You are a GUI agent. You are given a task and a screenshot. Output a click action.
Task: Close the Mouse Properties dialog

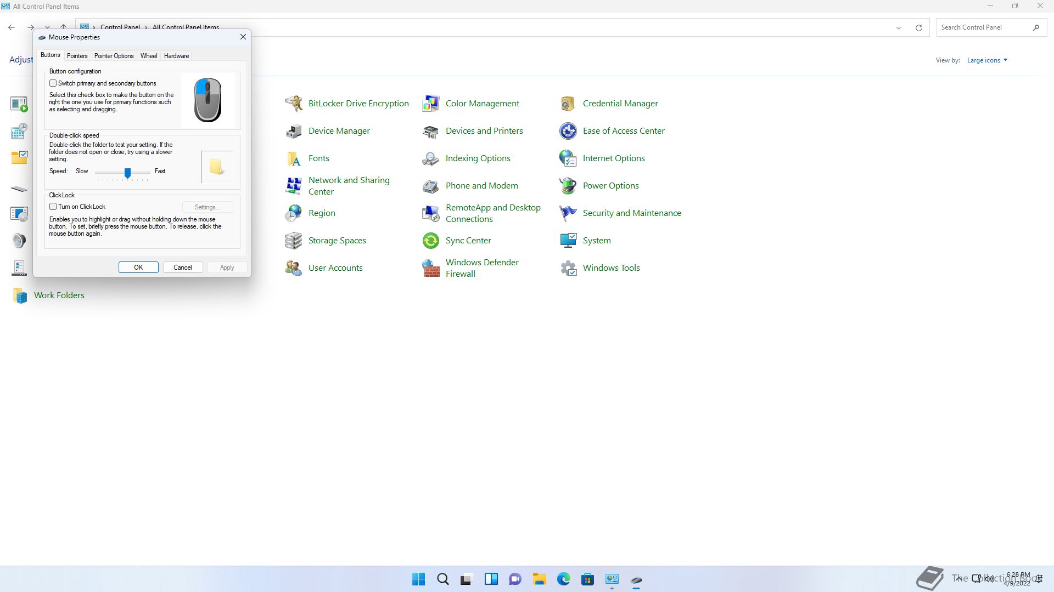pos(243,37)
